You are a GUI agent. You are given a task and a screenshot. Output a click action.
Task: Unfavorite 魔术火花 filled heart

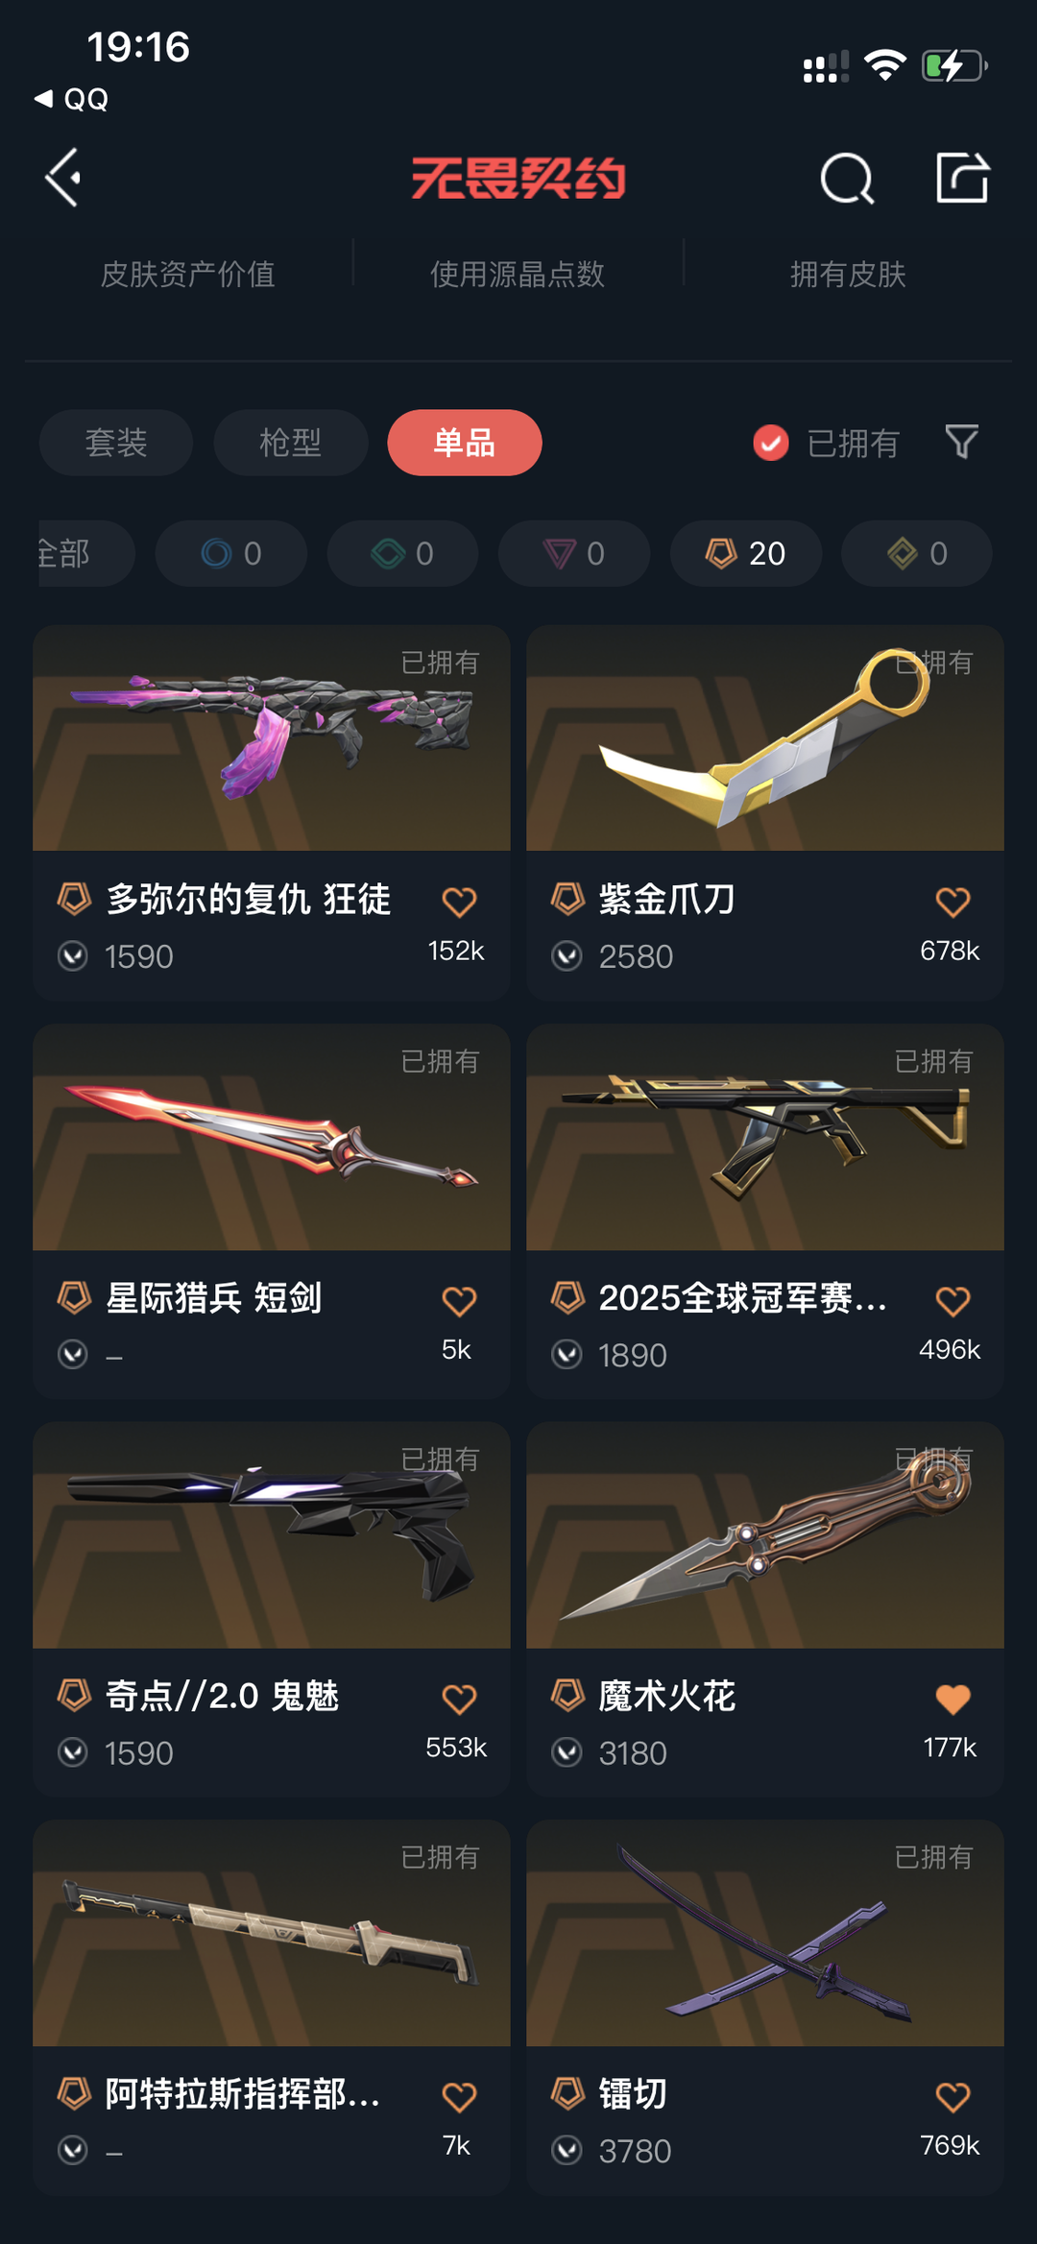point(953,1699)
